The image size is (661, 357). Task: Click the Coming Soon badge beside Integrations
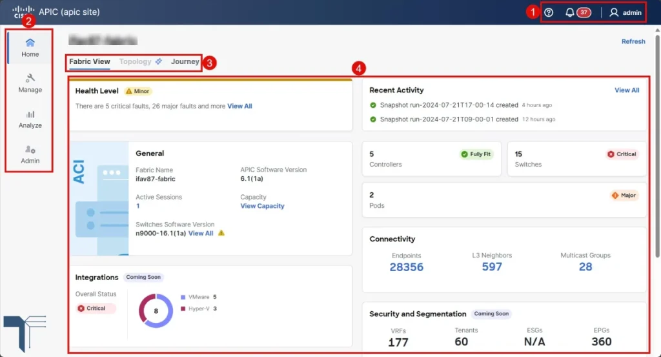tap(143, 278)
